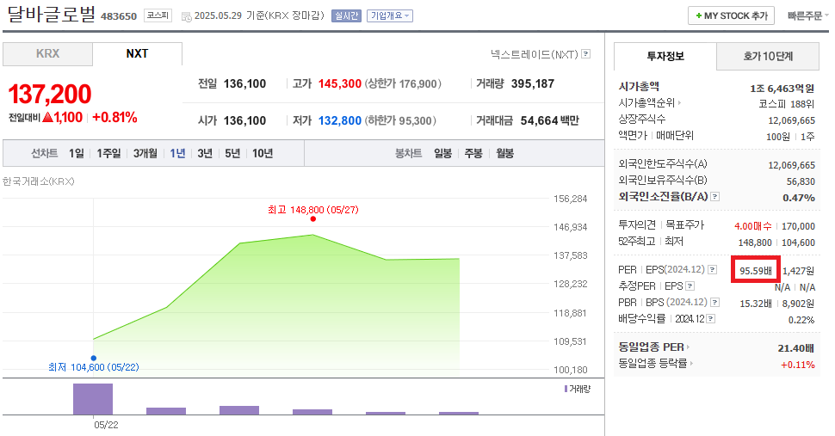Viewport: 835px width, 436px height.
Task: Click the MY STOCK 추가 button
Action: pyautogui.click(x=731, y=16)
